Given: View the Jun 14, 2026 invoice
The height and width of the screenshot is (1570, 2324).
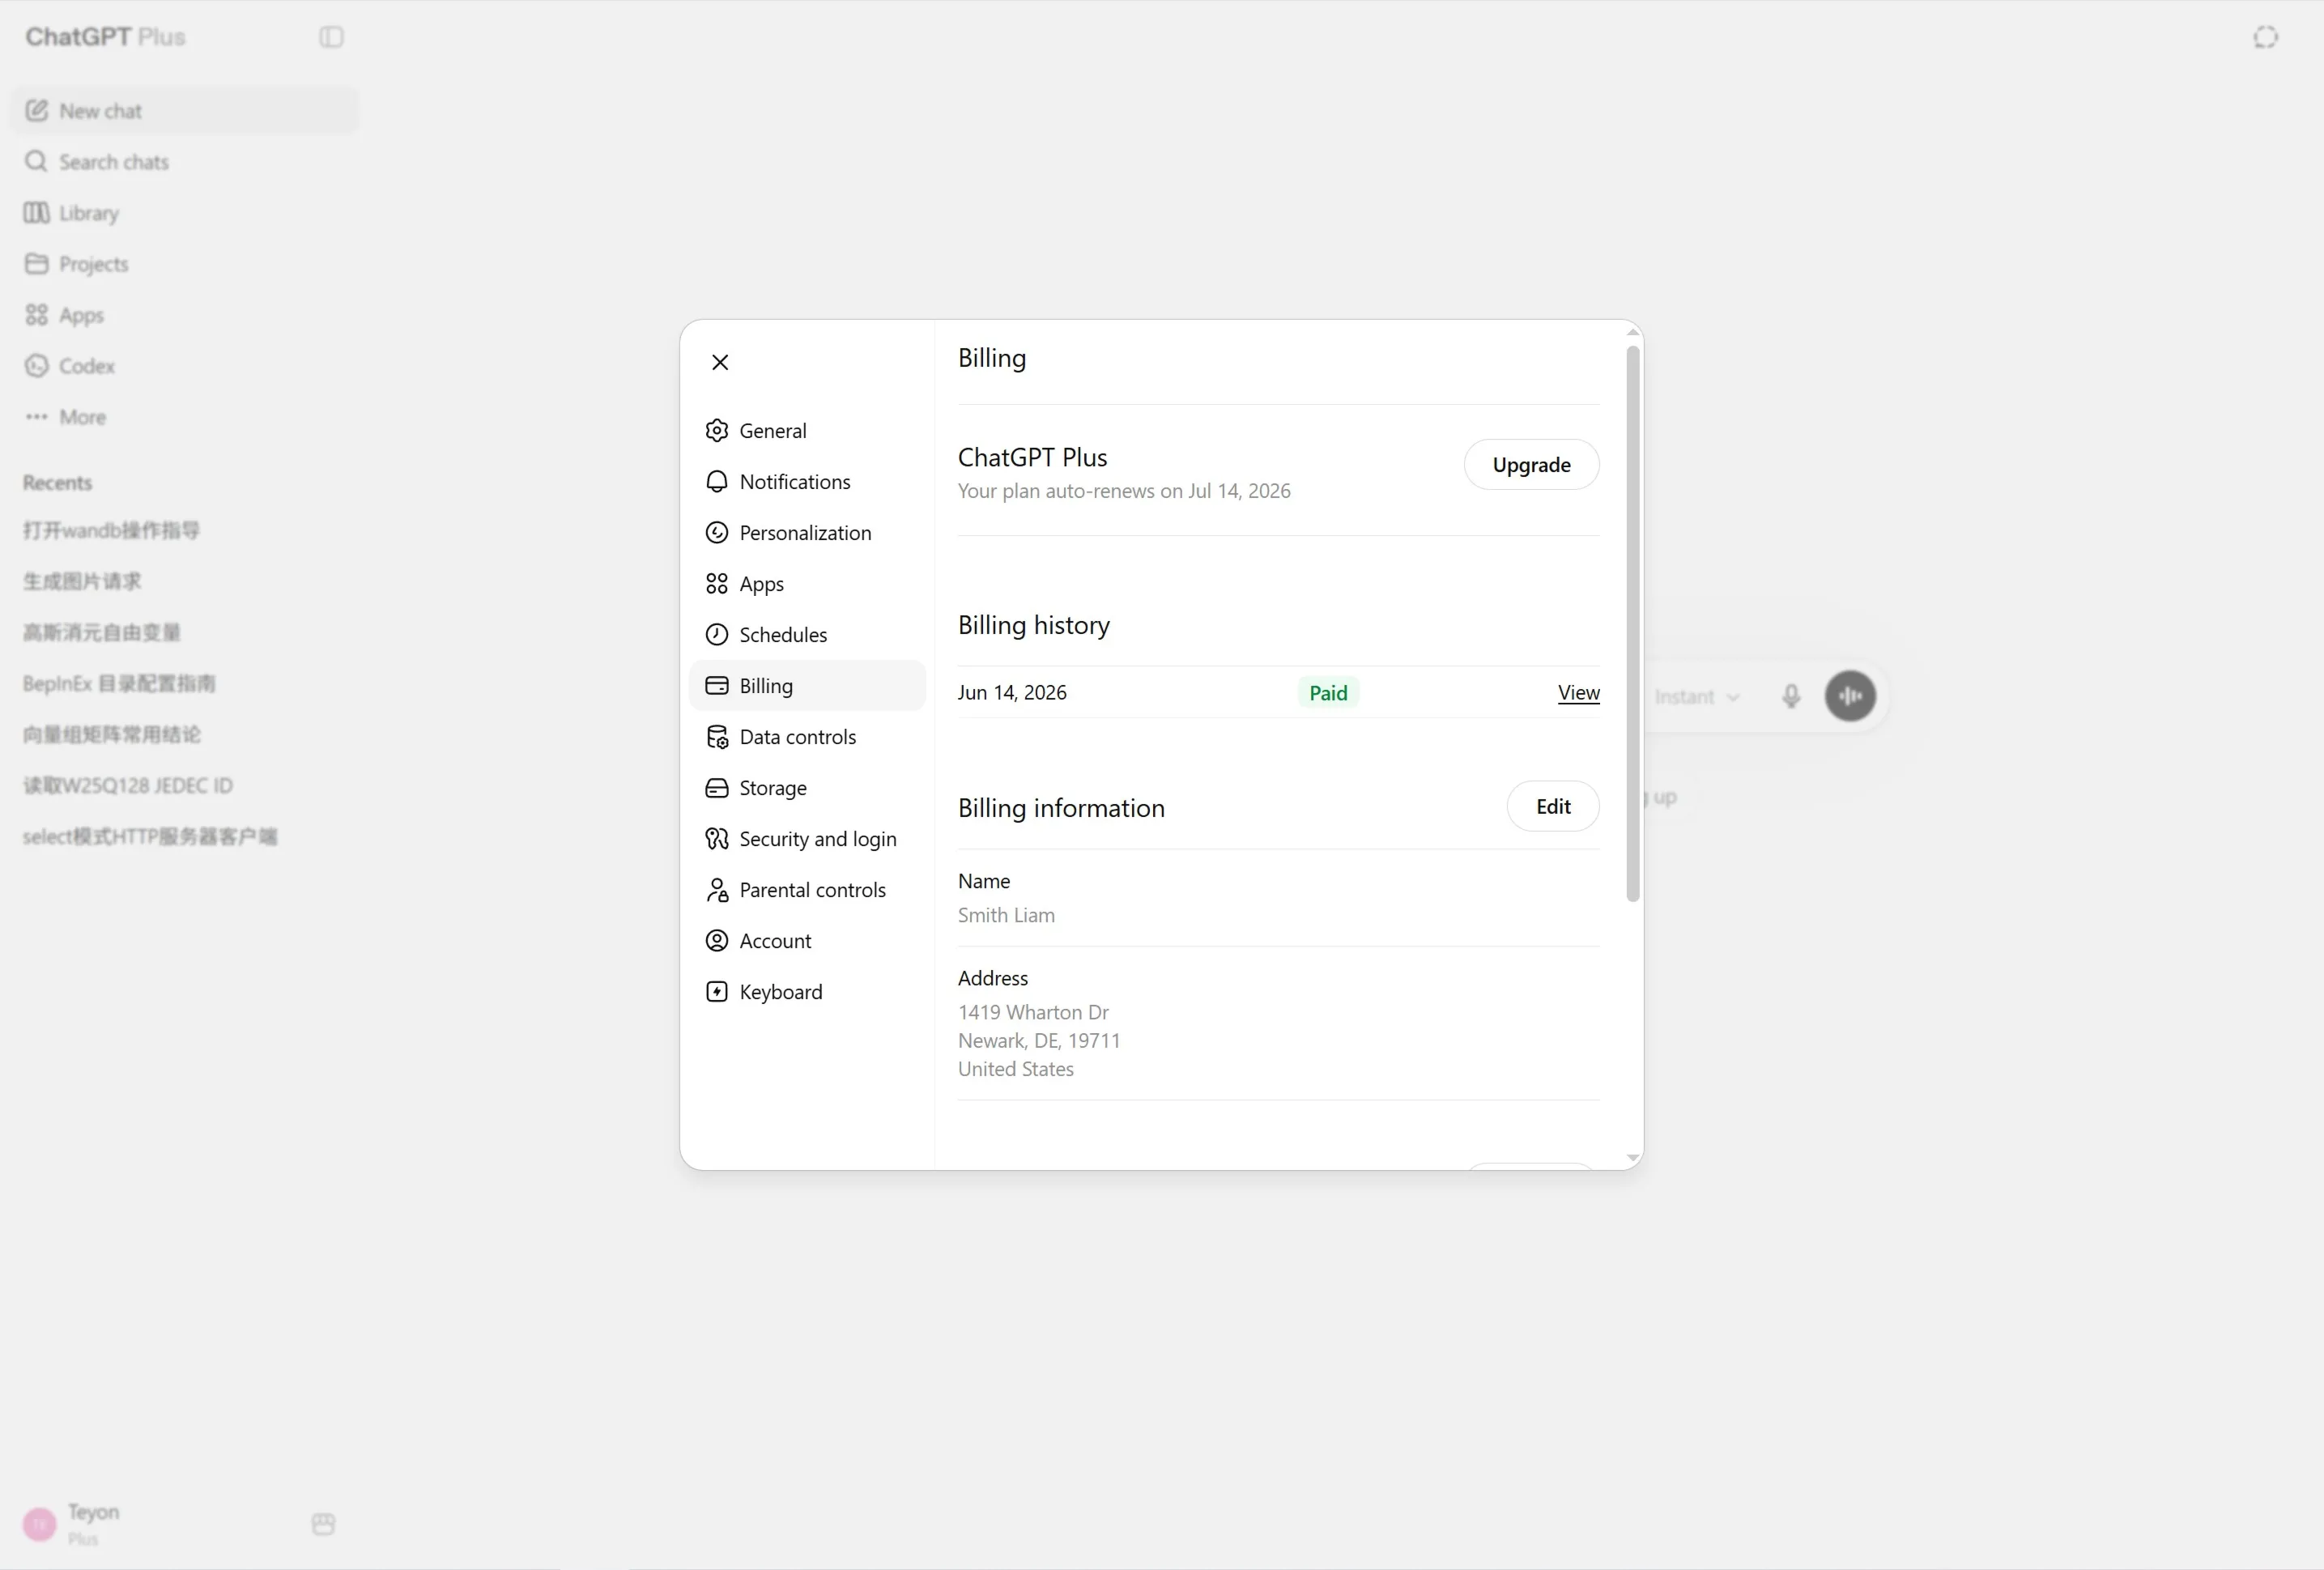Looking at the screenshot, I should (1578, 693).
